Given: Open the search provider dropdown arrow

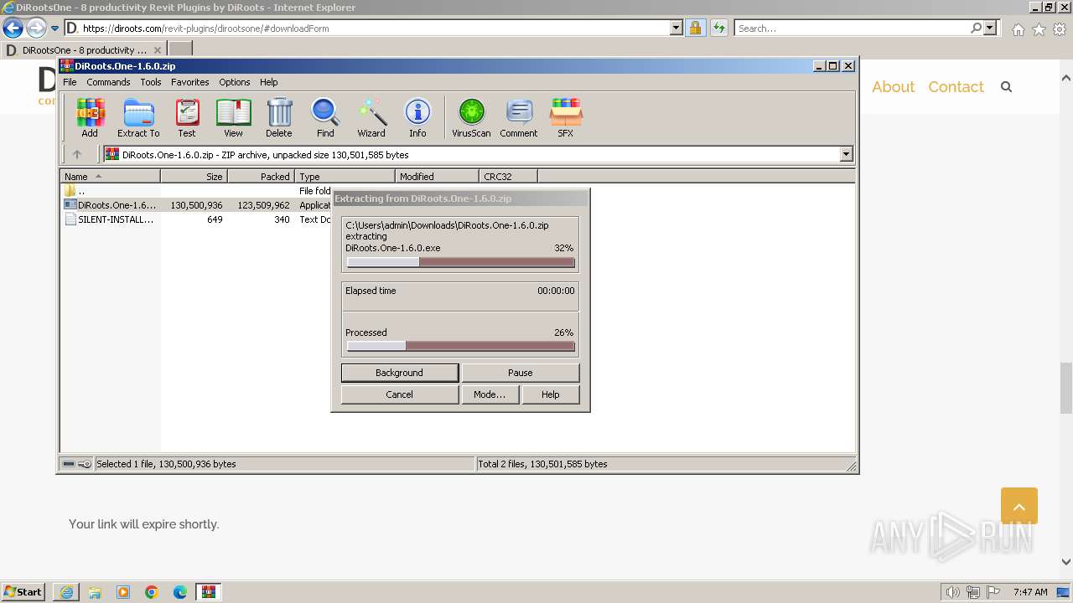Looking at the screenshot, I should tap(990, 28).
